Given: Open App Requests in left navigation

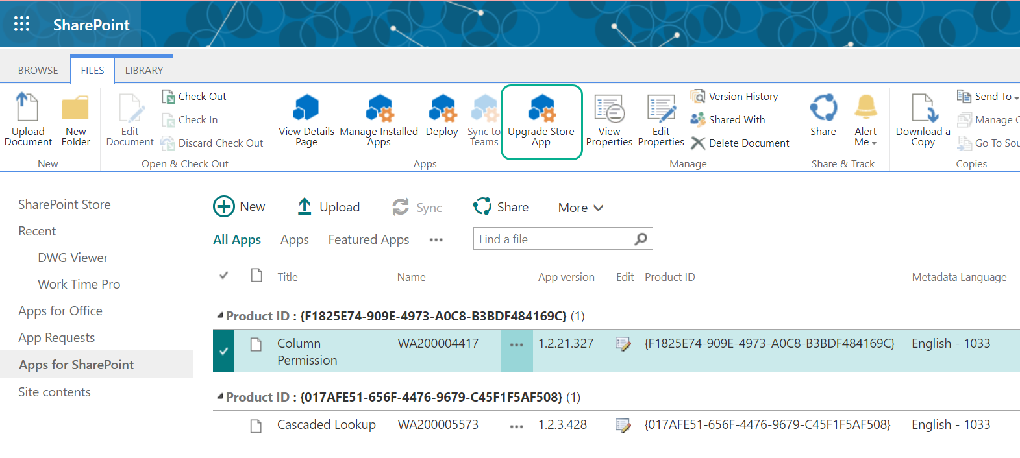Looking at the screenshot, I should point(56,337).
